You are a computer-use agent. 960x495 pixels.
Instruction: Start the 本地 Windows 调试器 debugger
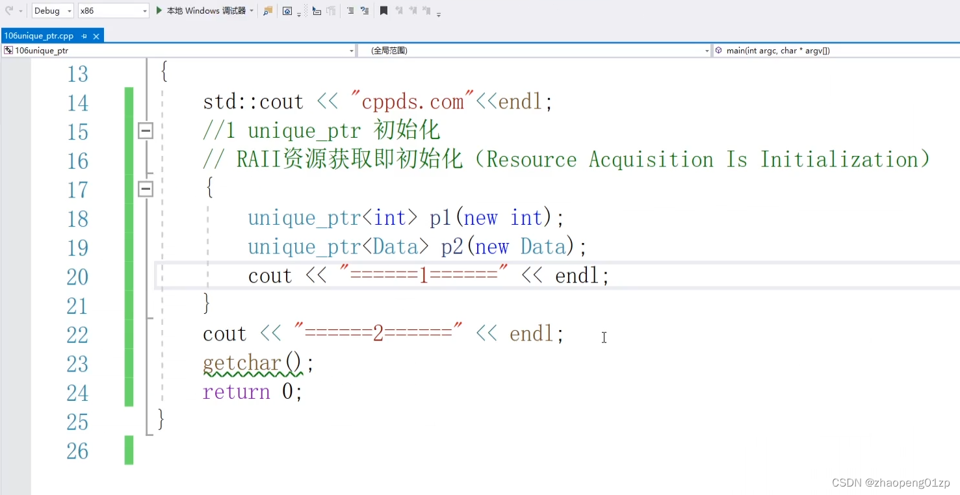[201, 10]
